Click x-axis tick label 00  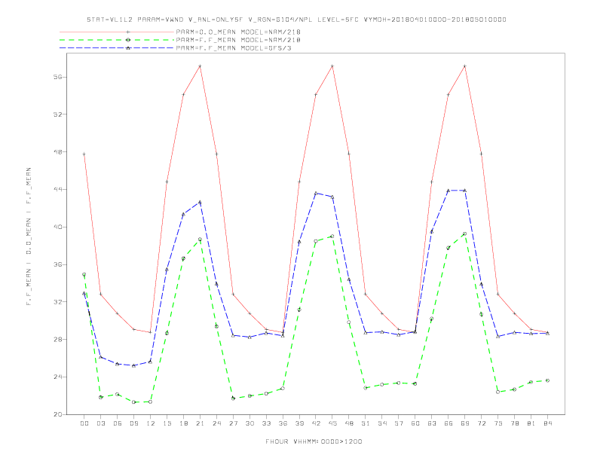click(x=84, y=423)
